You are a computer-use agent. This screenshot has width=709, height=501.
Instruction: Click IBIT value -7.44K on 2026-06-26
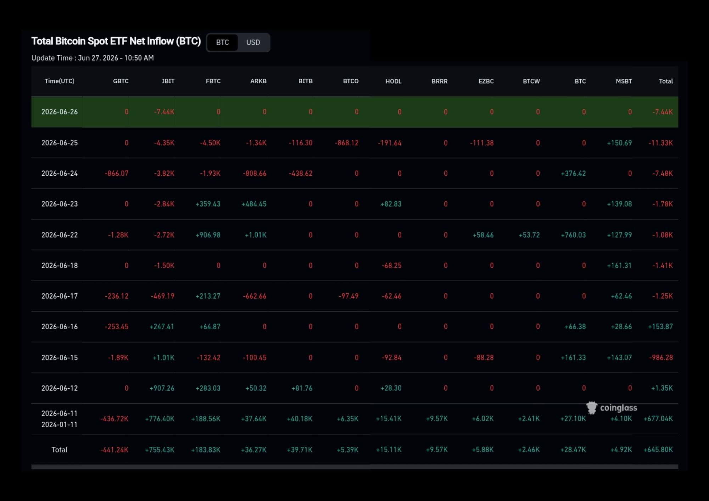coord(164,112)
